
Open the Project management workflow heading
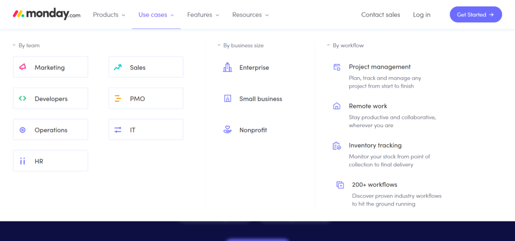click(380, 67)
